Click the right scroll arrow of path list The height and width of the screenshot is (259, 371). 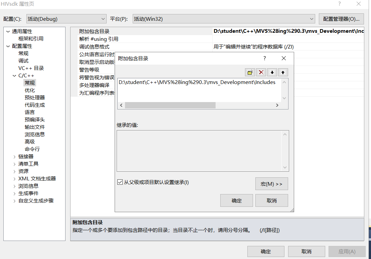(x=277, y=105)
